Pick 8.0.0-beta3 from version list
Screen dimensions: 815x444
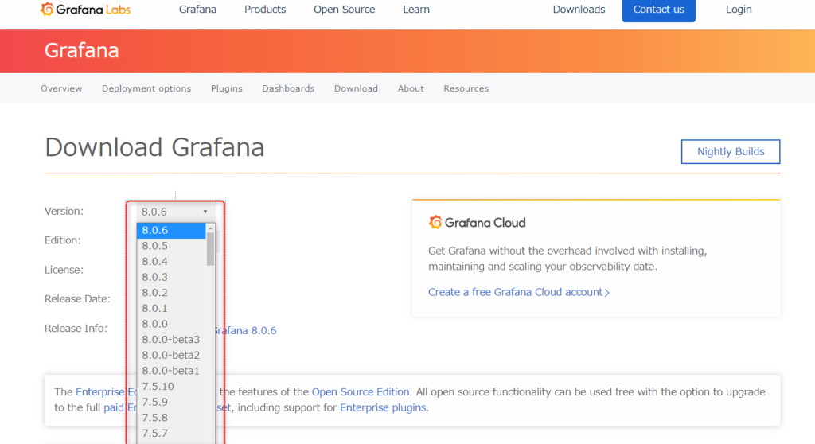click(x=171, y=340)
